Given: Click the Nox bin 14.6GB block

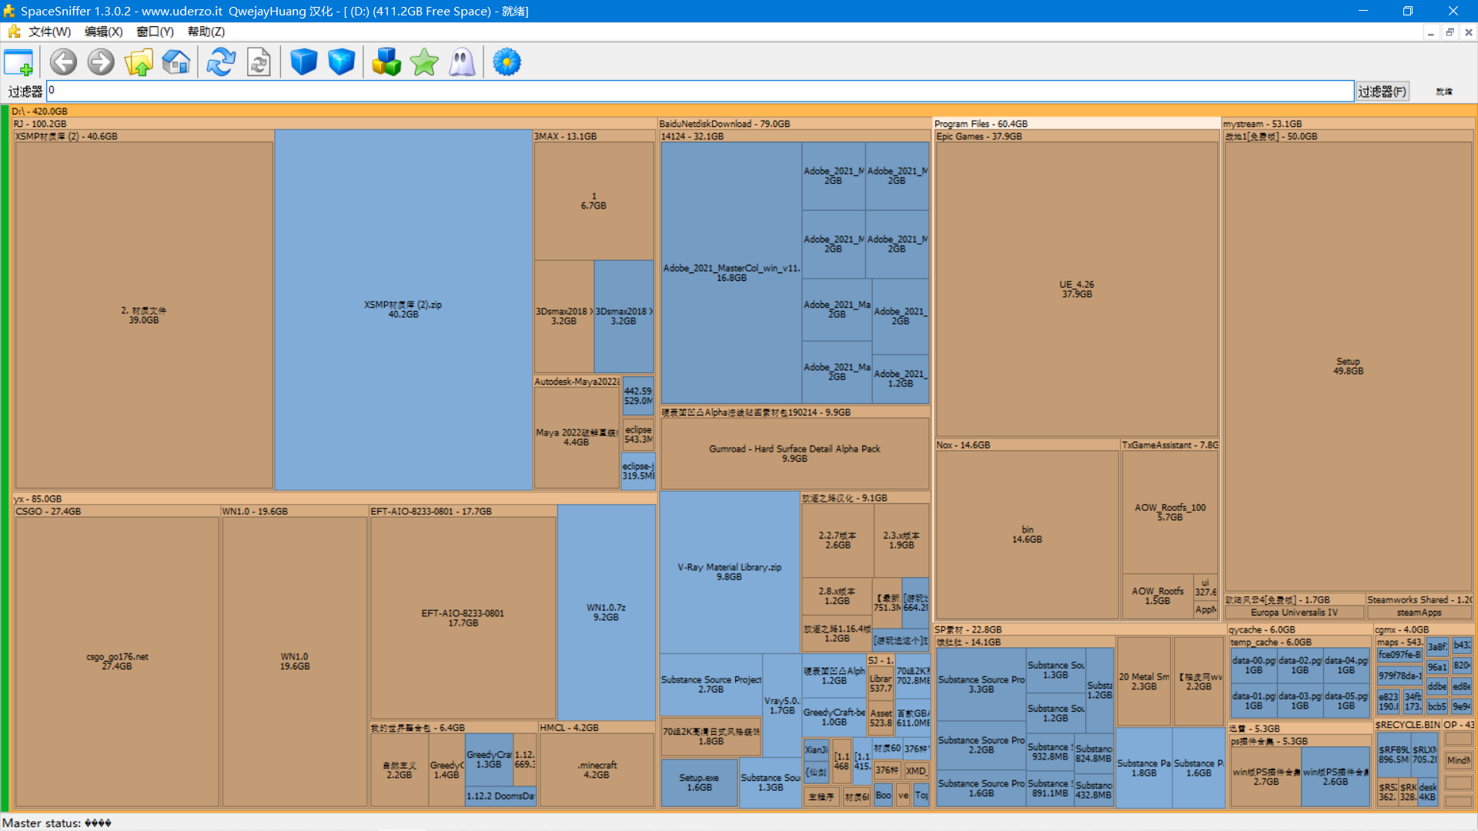Looking at the screenshot, I should click(x=1027, y=535).
